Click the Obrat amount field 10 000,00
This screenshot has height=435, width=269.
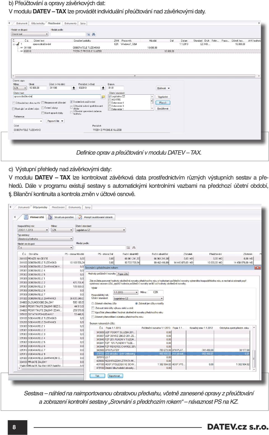coord(38,88)
